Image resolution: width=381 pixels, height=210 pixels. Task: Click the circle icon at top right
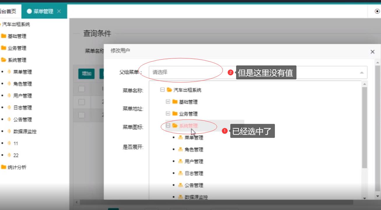coord(377,11)
